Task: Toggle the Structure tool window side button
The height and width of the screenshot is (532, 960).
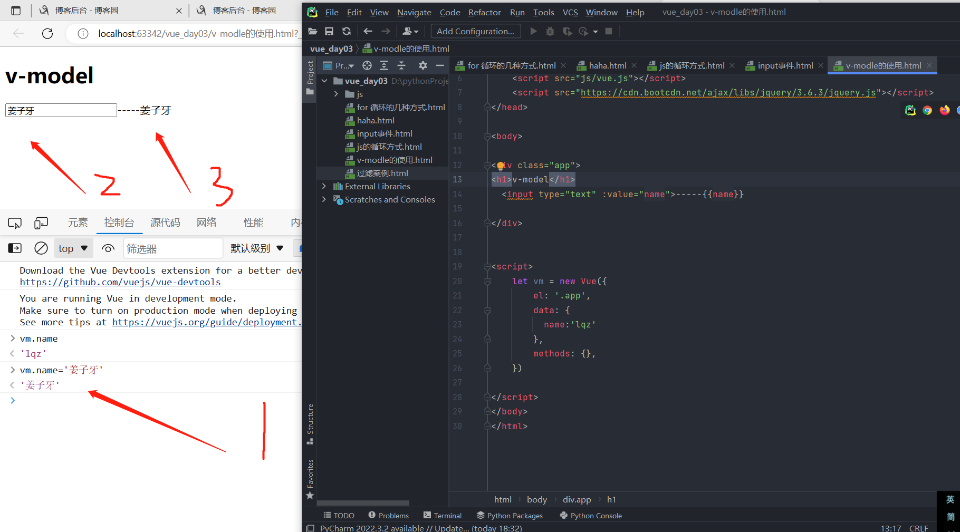Action: coord(310,424)
